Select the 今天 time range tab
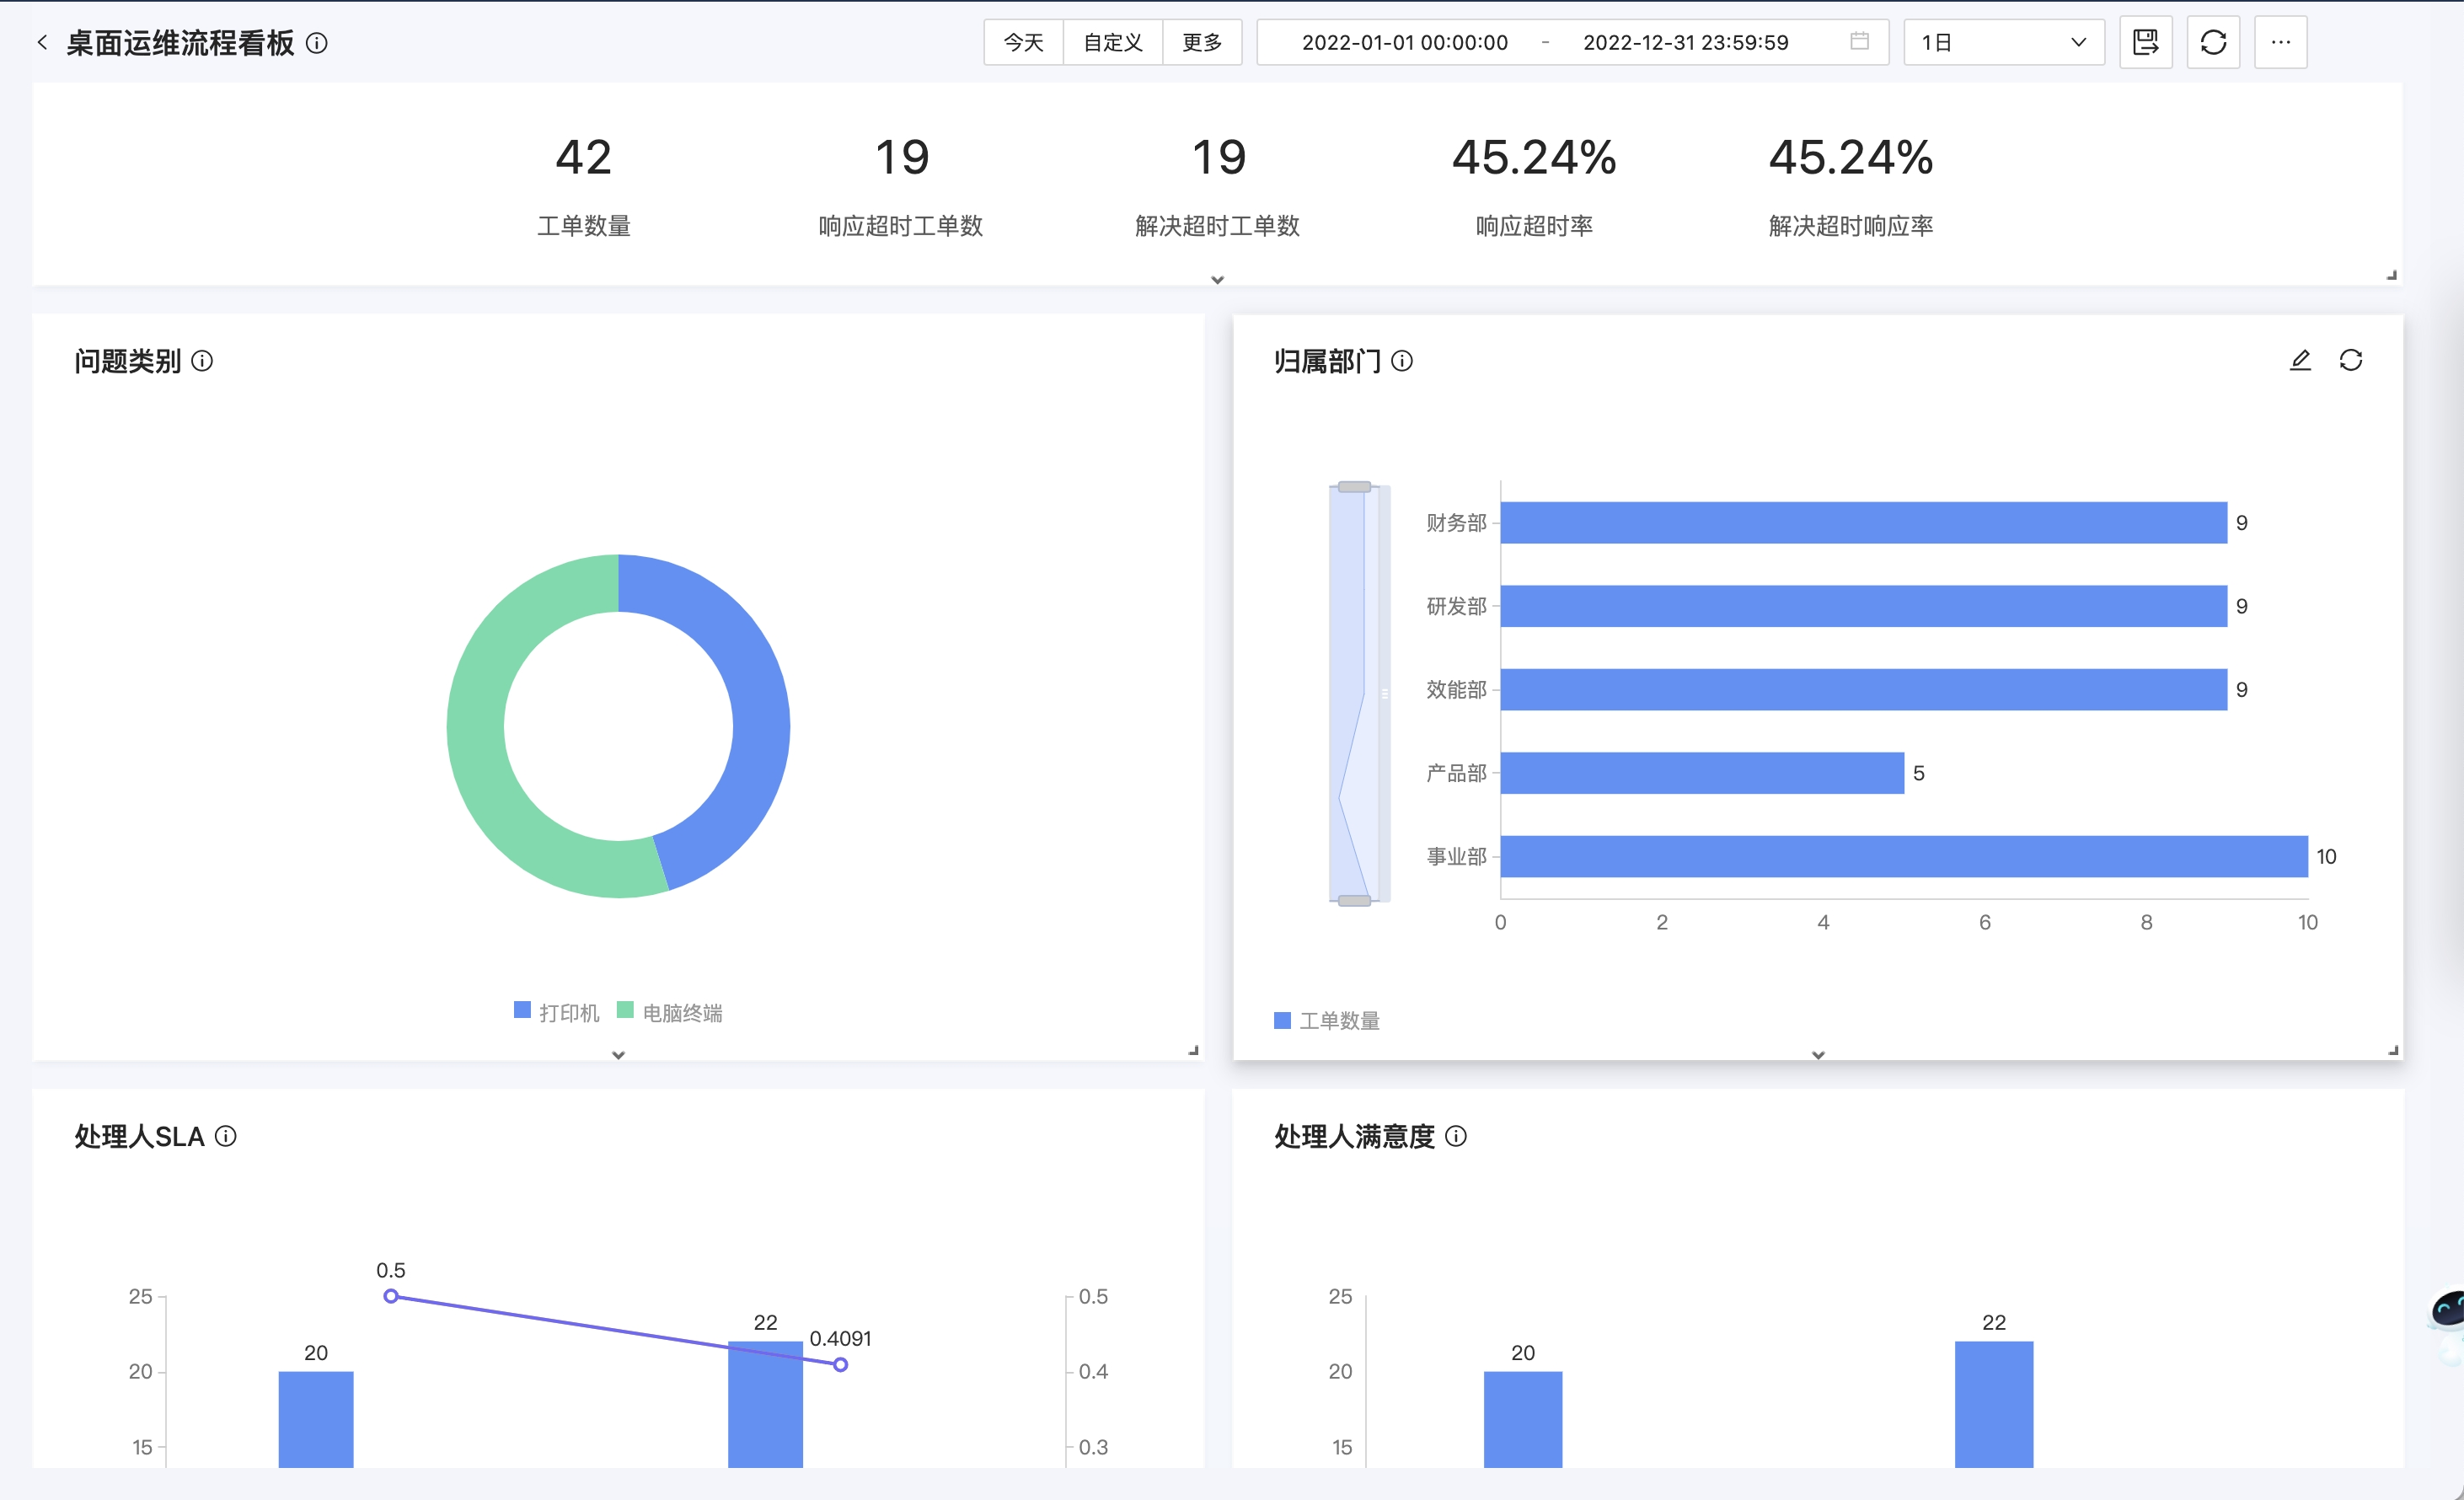The image size is (2464, 1500). tap(1023, 43)
